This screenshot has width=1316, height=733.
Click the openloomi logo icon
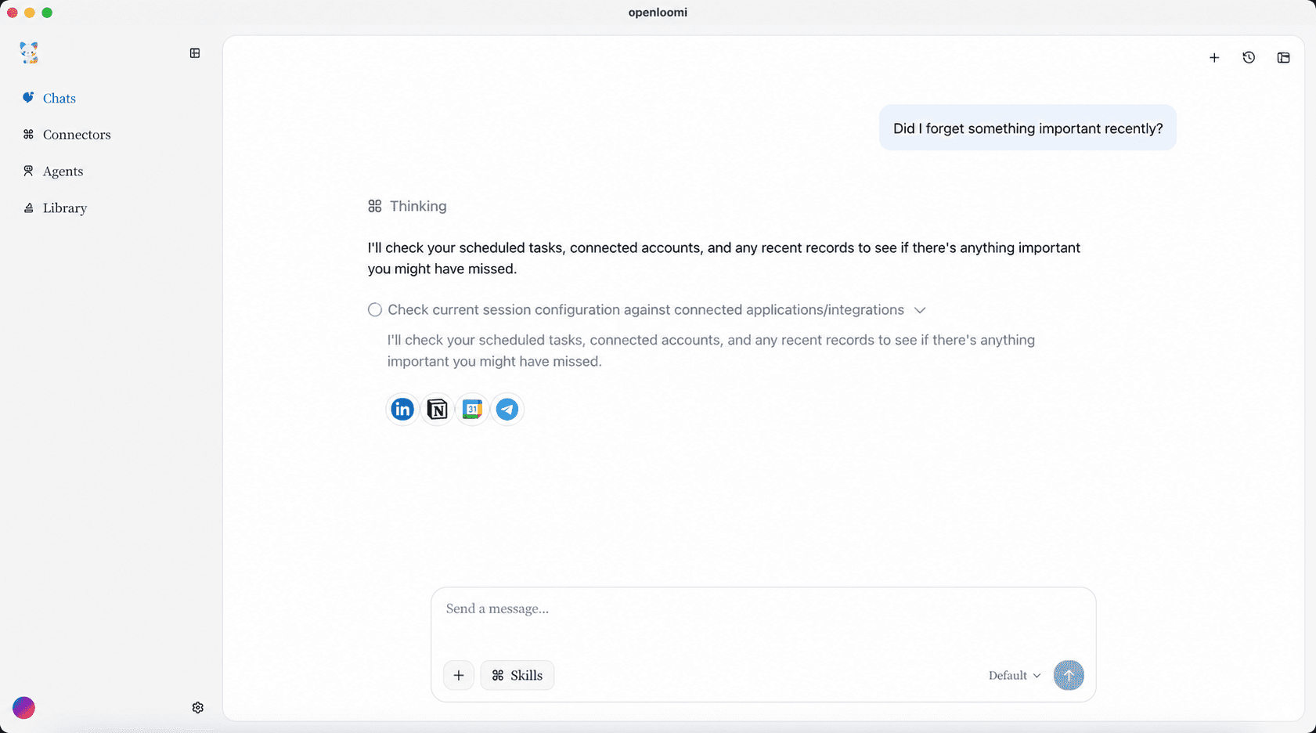coord(29,52)
